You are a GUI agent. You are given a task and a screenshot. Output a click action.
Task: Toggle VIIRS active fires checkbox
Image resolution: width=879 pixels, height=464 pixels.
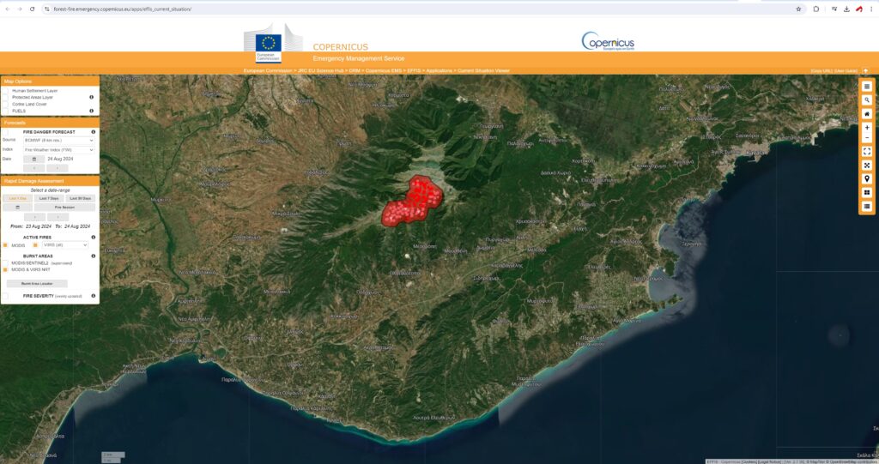35,245
